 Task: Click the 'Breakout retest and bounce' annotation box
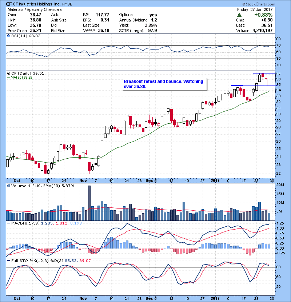pyautogui.click(x=165, y=84)
